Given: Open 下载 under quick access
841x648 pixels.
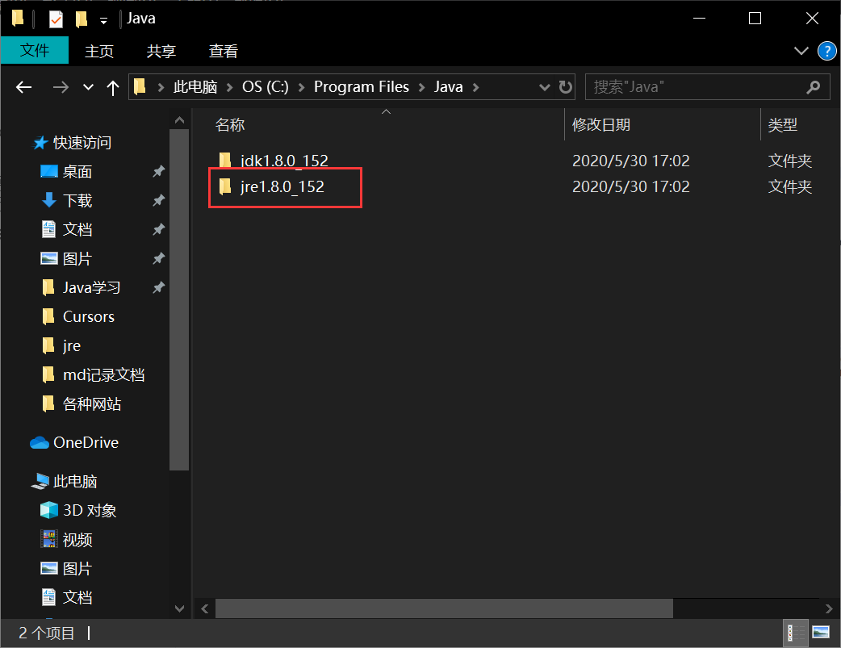Looking at the screenshot, I should (x=77, y=201).
